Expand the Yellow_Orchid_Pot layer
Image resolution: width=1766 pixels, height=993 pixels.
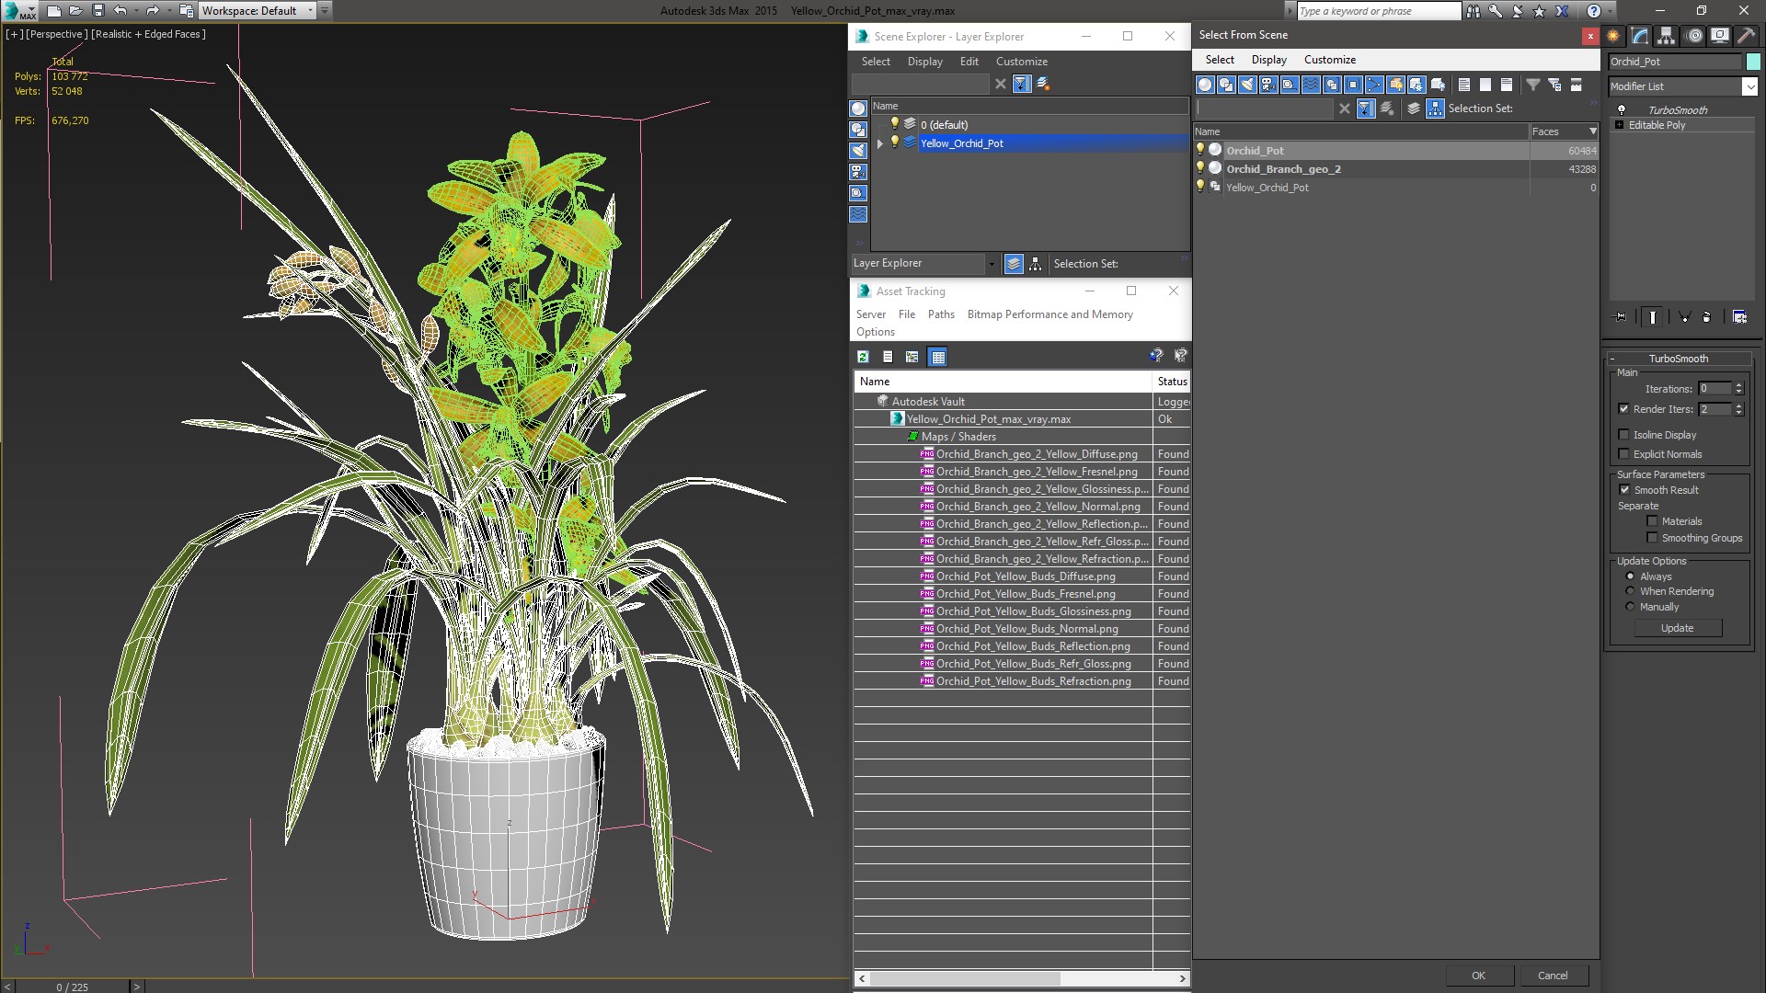click(880, 143)
